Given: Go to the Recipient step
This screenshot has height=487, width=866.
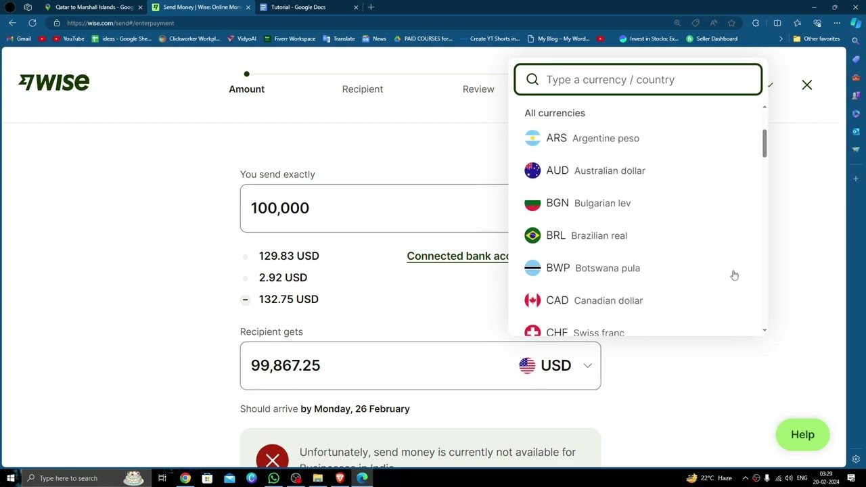Looking at the screenshot, I should pos(362,89).
